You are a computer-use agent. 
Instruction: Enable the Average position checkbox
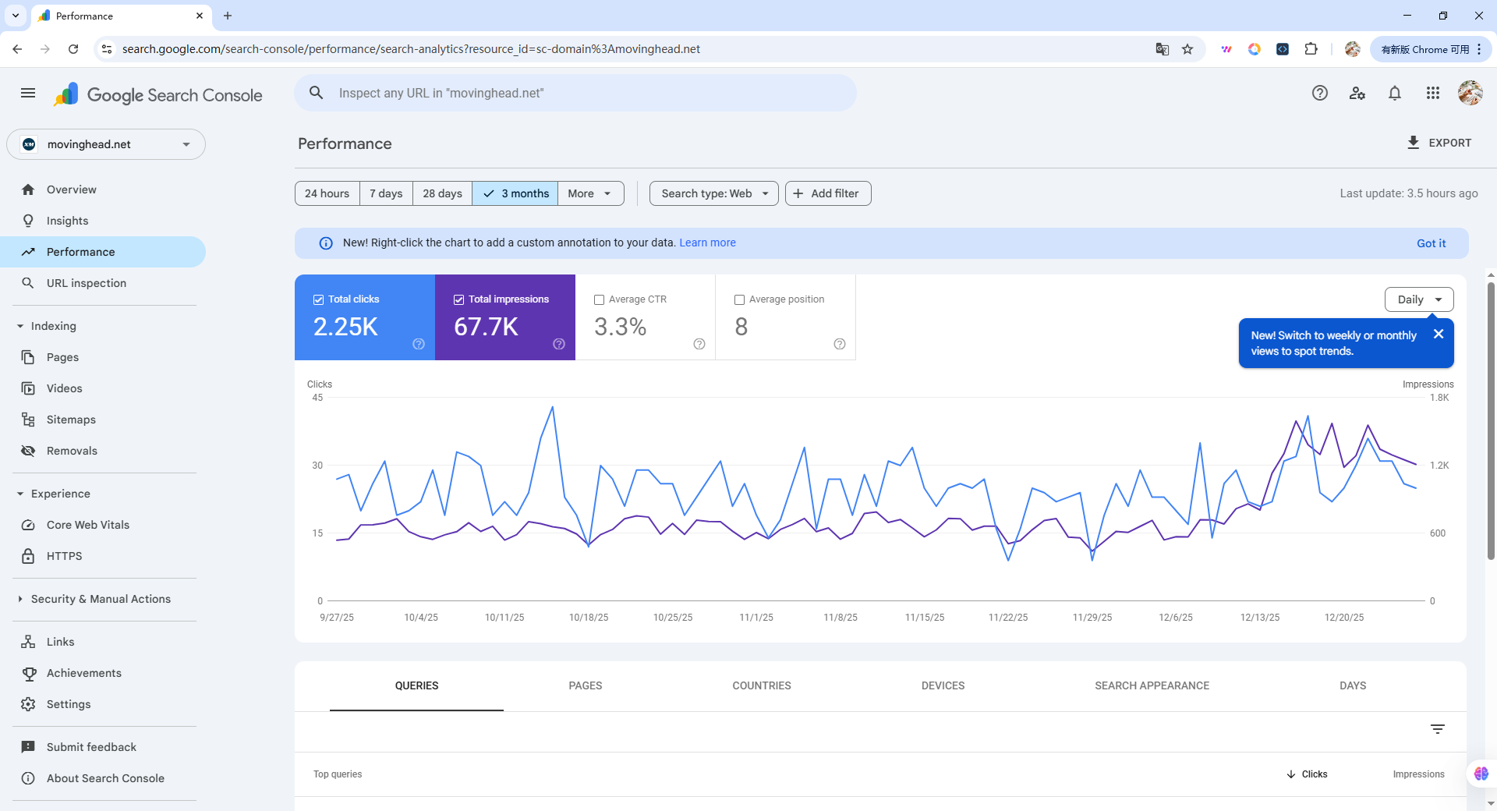tap(739, 299)
